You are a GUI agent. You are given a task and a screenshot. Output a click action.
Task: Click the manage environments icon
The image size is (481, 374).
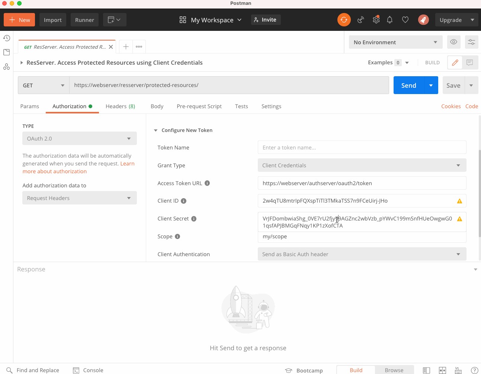pyautogui.click(x=471, y=42)
